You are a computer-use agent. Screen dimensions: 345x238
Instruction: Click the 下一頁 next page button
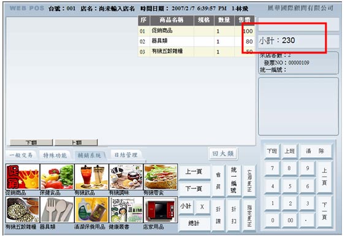pyautogui.click(x=194, y=189)
